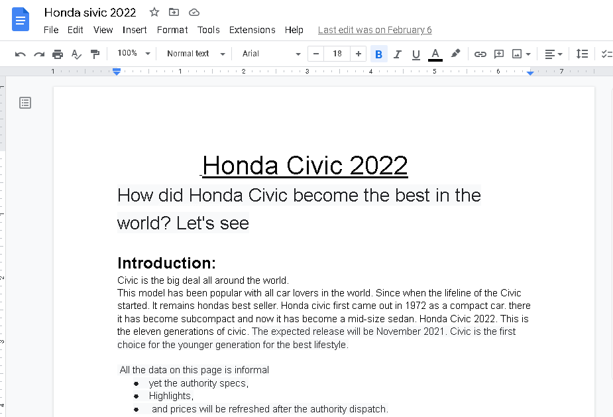This screenshot has width=613, height=417.
Task: Undo the last action
Action: coord(21,54)
